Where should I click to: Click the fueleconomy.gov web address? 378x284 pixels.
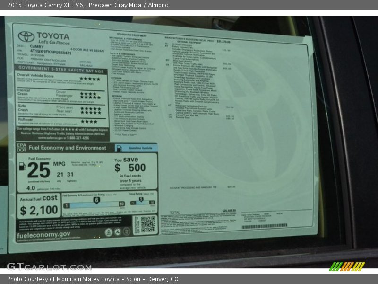tap(43, 235)
